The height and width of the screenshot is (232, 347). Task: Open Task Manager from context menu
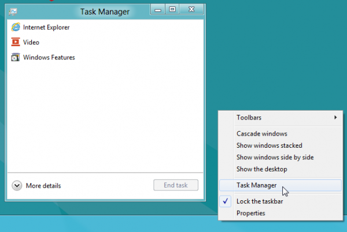tap(280, 185)
